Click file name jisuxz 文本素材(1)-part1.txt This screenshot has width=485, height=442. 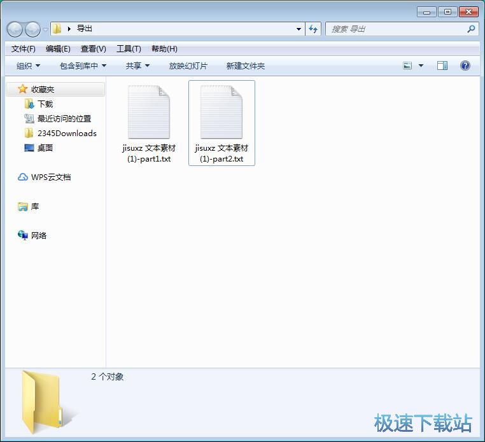[149, 153]
